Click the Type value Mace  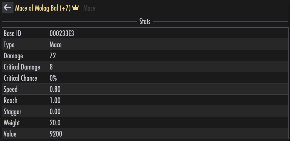point(56,45)
